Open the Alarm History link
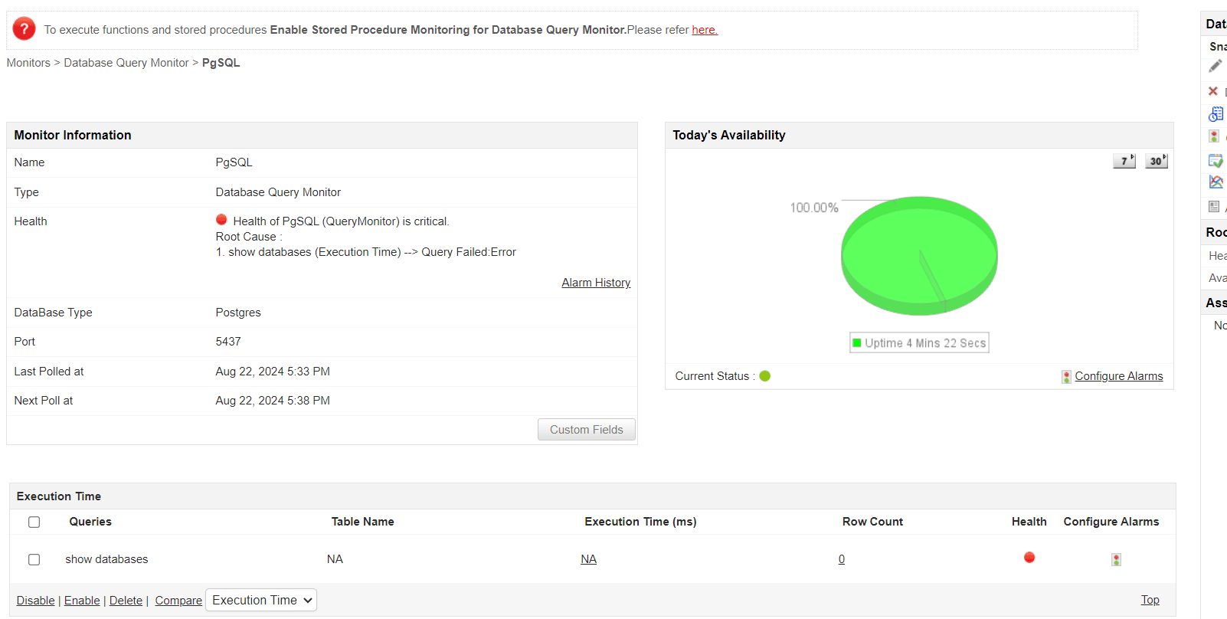 coord(595,283)
